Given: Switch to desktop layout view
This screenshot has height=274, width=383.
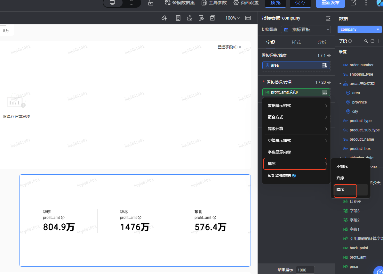Looking at the screenshot, I should [x=112, y=3].
